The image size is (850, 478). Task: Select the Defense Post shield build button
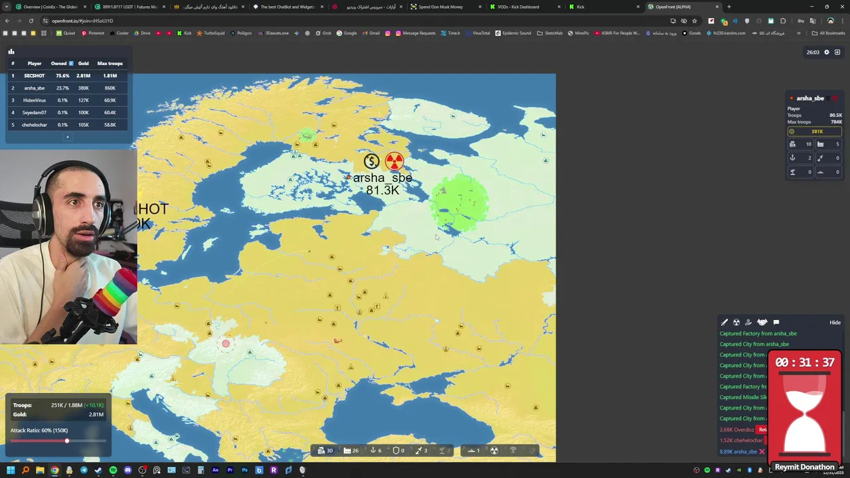[x=398, y=451]
